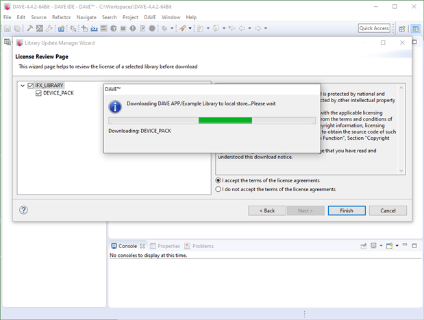
Task: Open the Forward history dropdown arrow
Action: (266, 28)
